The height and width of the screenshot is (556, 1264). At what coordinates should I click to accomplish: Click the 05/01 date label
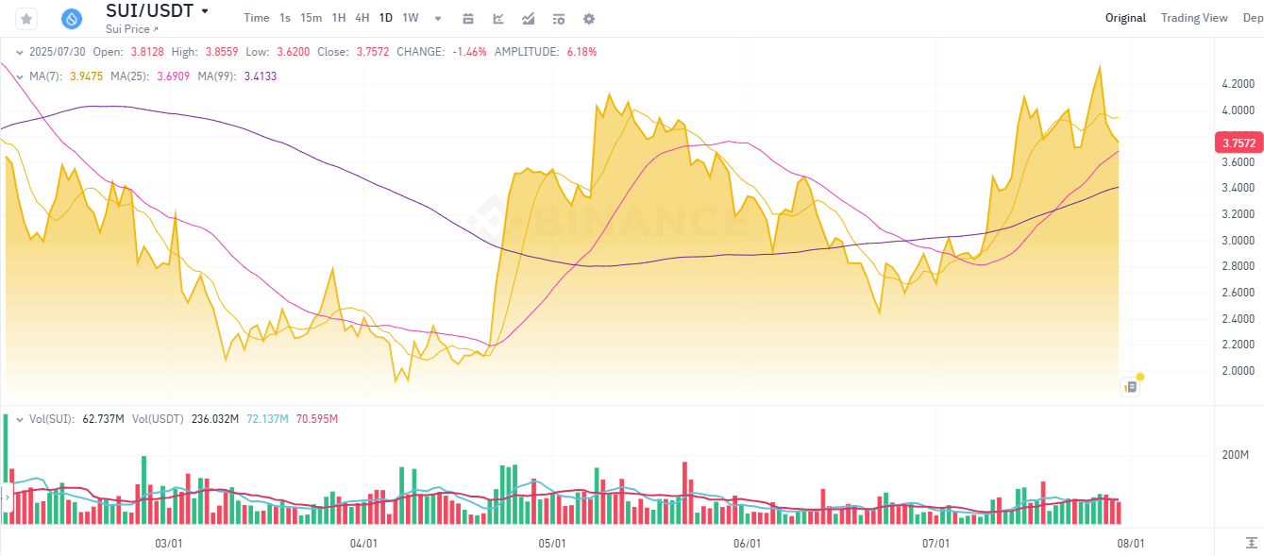click(x=552, y=543)
